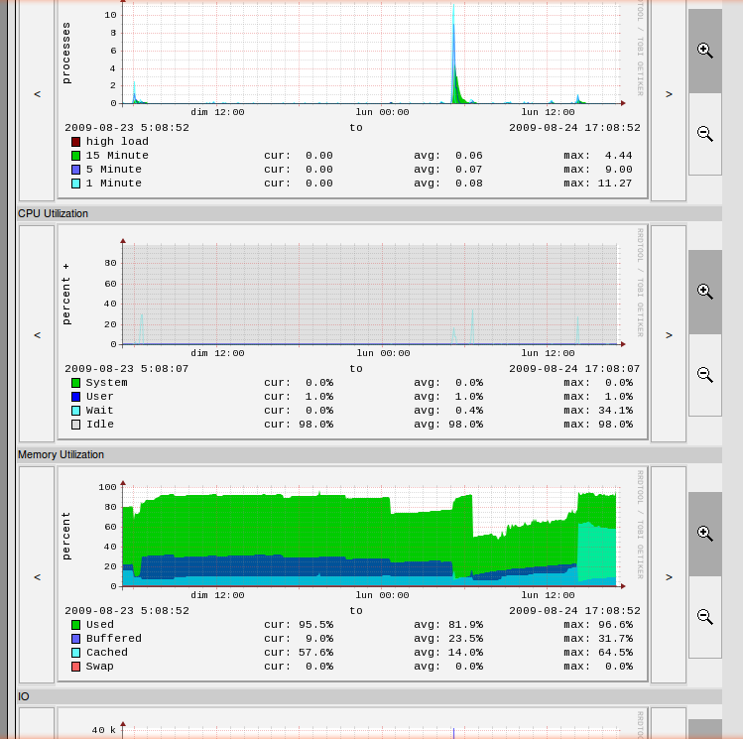Zoom in on the CPU Utilization graph
The width and height of the screenshot is (743, 739).
tap(705, 292)
